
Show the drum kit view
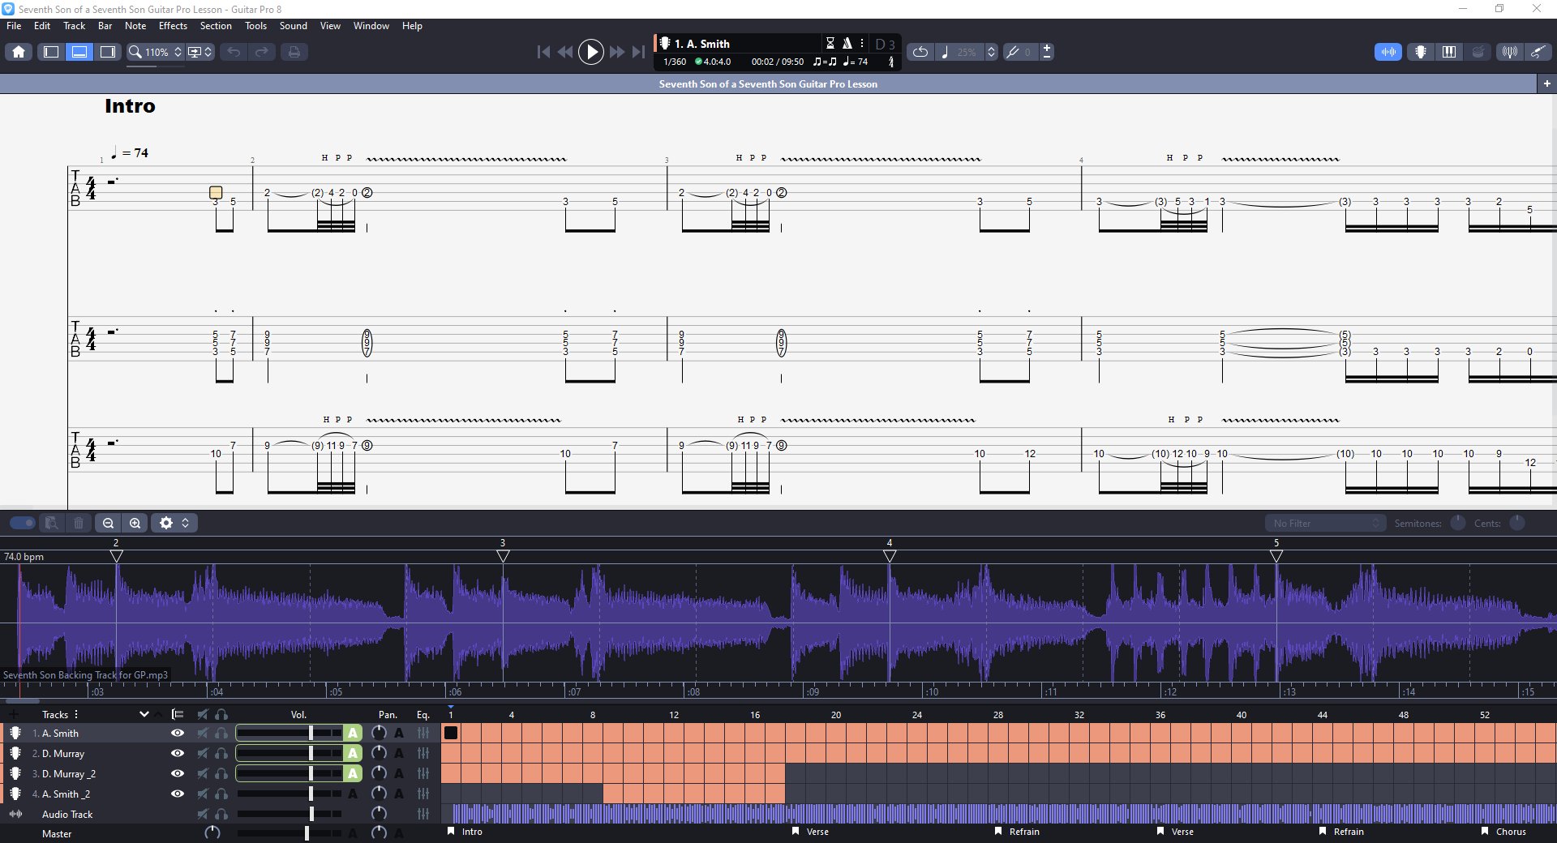coord(1478,52)
